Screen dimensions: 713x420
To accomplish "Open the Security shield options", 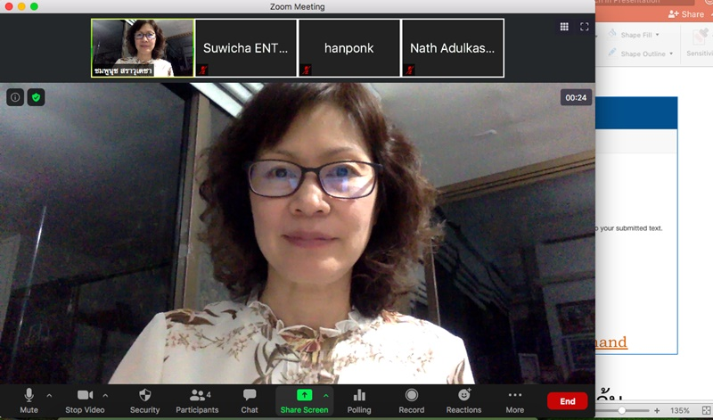I will [144, 400].
